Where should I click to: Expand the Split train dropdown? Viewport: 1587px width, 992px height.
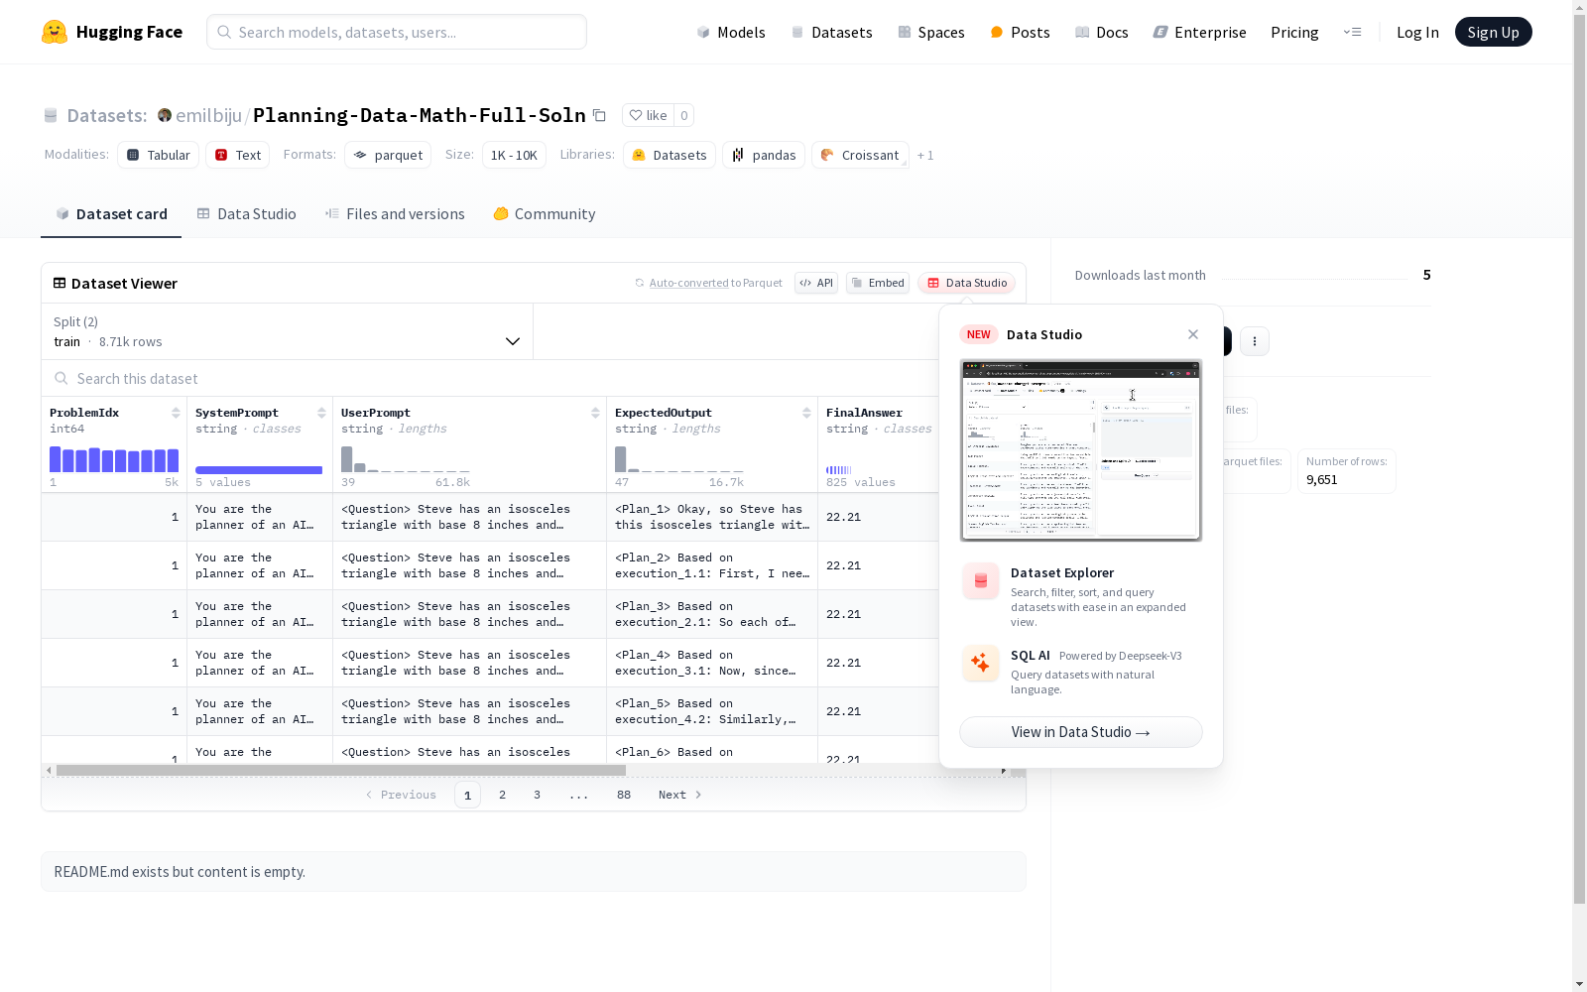tap(288, 331)
